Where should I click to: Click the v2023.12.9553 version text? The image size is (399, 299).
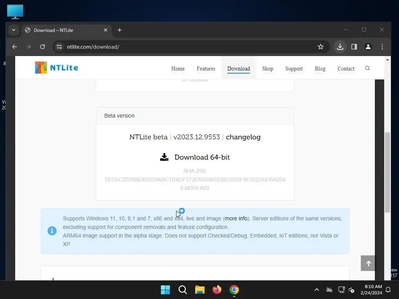pyautogui.click(x=196, y=137)
